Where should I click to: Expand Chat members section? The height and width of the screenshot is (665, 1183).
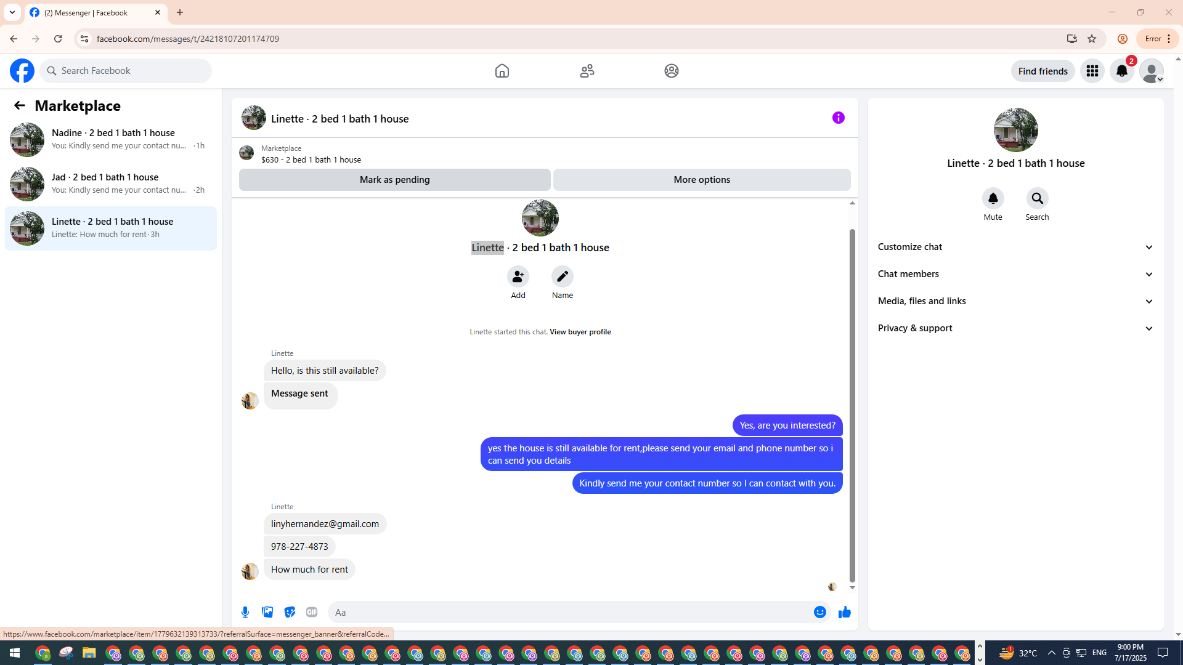pos(1015,274)
